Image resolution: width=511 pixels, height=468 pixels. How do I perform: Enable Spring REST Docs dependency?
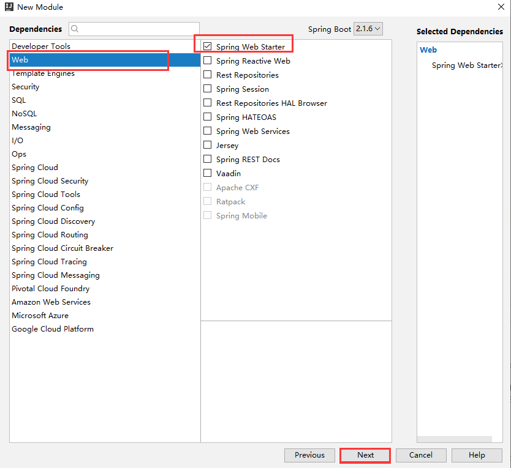tap(207, 159)
